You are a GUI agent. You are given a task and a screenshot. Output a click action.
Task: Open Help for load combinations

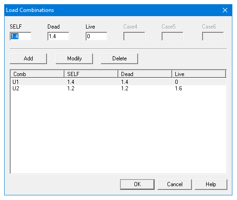211,184
